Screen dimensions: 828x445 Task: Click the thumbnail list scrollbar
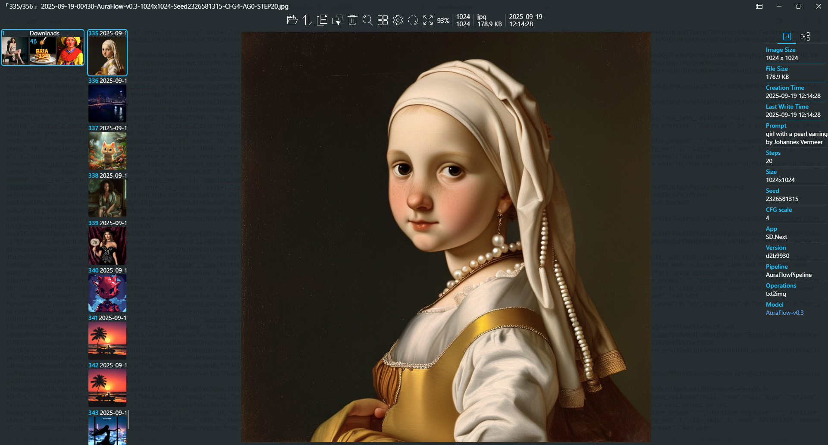click(x=128, y=419)
